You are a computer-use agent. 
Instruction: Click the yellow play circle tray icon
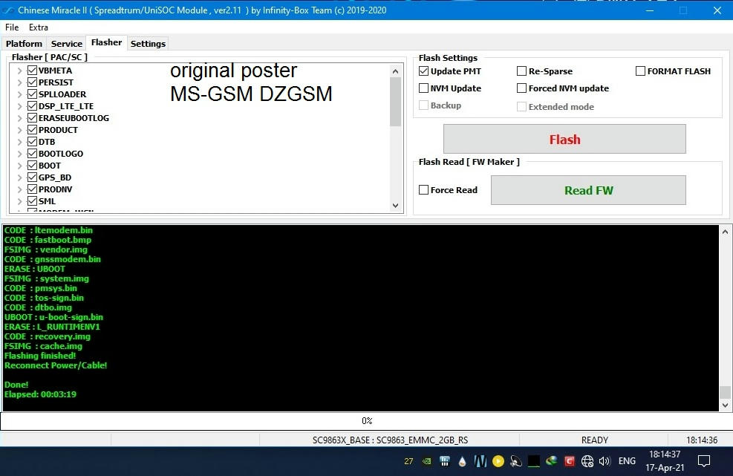coord(498,461)
